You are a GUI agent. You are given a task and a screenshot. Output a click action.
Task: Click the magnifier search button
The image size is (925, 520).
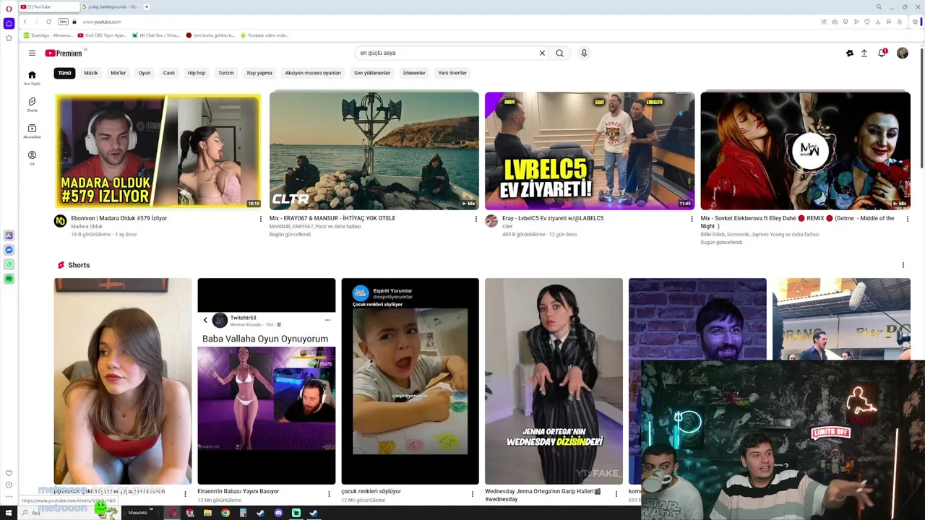point(559,53)
